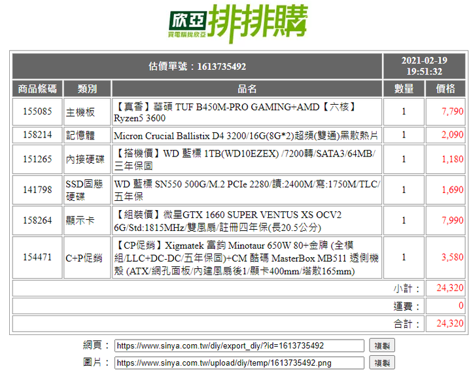Click the 圖片 label
The height and width of the screenshot is (373, 471).
pos(96,362)
